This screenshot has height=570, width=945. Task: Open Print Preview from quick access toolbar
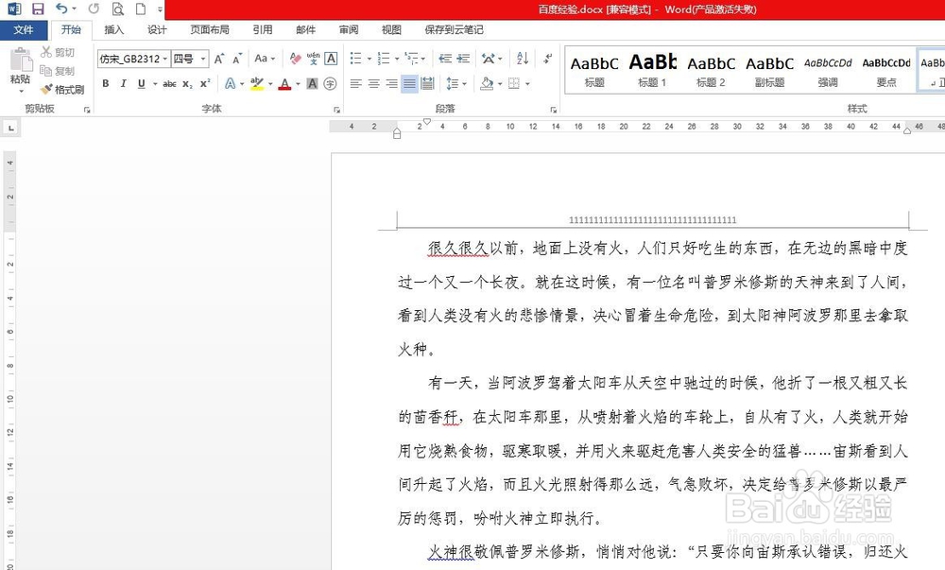point(118,9)
